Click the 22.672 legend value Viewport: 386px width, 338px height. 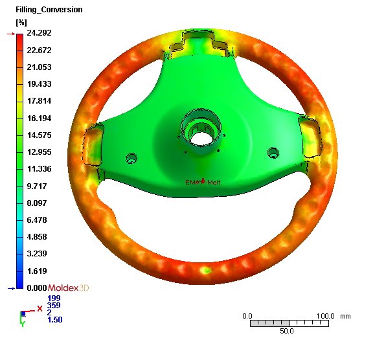pyautogui.click(x=39, y=51)
